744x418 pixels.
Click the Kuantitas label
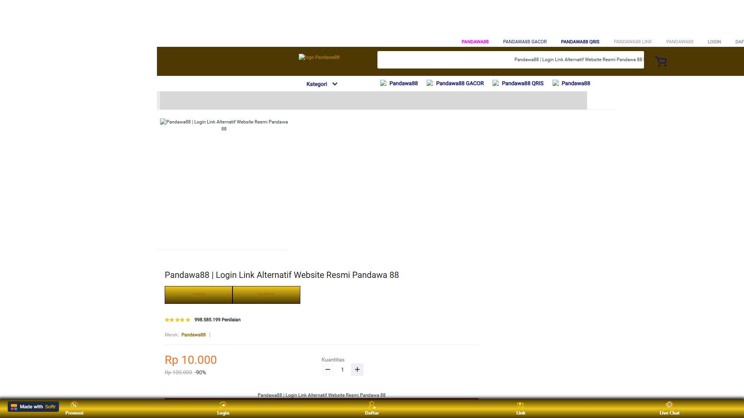333,360
